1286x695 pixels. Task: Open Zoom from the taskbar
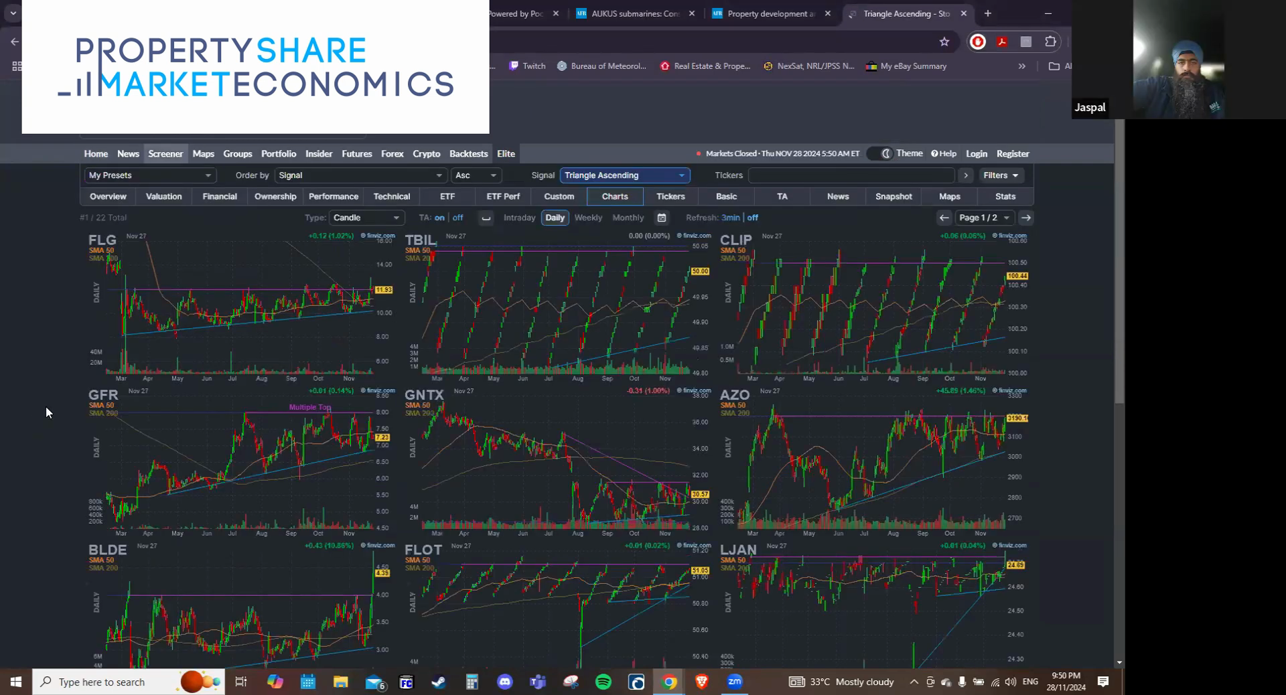coord(734,682)
